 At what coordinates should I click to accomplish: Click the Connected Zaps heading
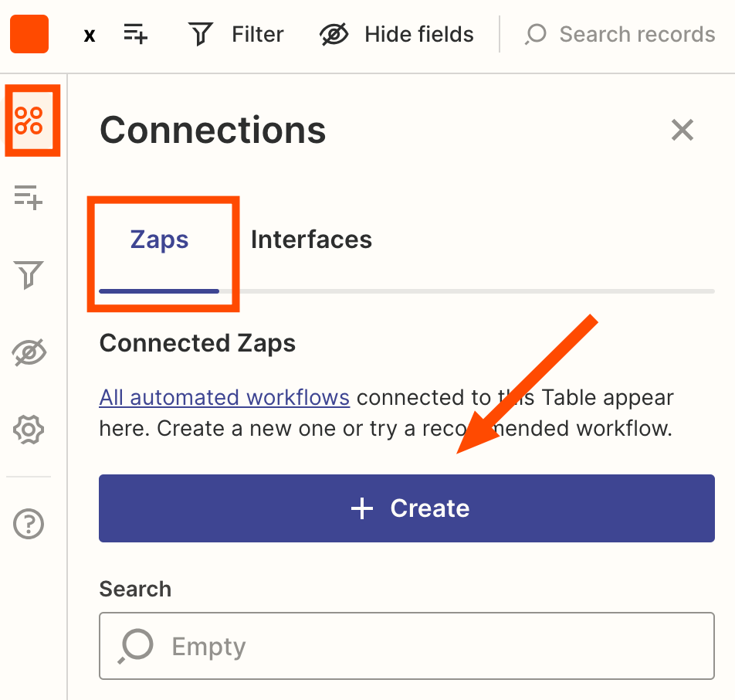(198, 343)
